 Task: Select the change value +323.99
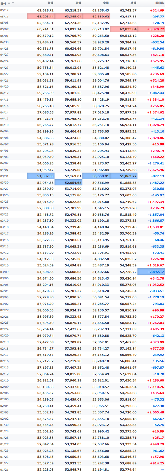pyautogui.click(x=157, y=342)
